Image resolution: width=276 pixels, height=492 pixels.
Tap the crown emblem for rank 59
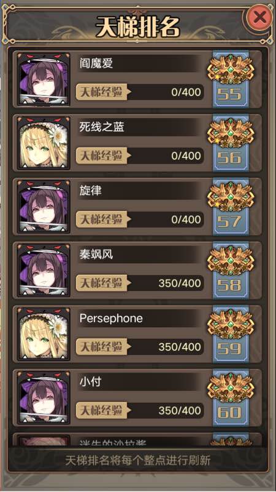[231, 324]
